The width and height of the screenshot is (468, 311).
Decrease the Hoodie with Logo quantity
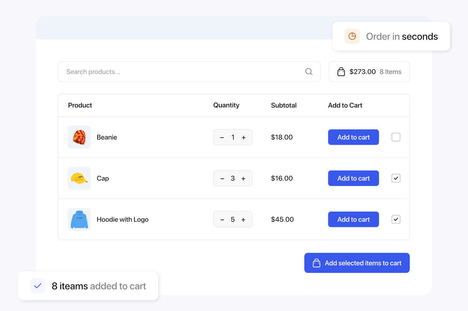[x=222, y=220]
